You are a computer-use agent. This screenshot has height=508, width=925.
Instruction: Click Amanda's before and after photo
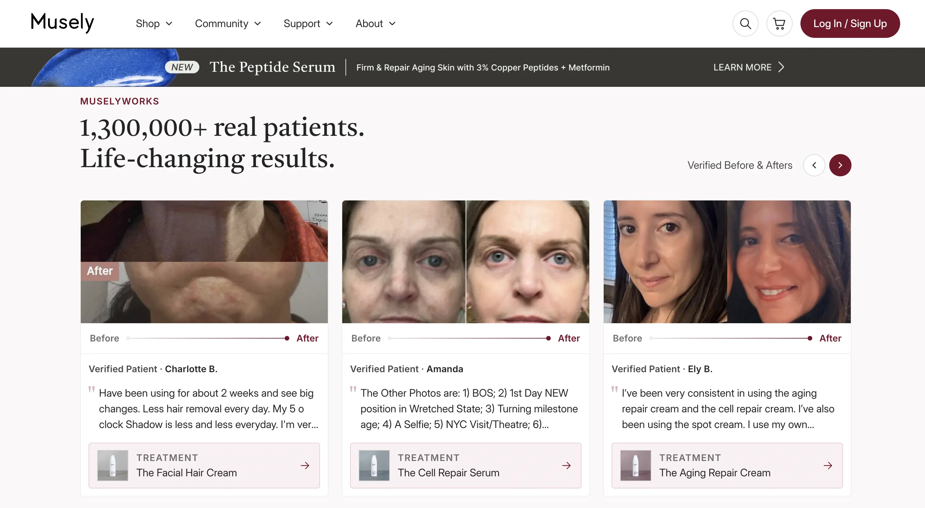pyautogui.click(x=465, y=262)
